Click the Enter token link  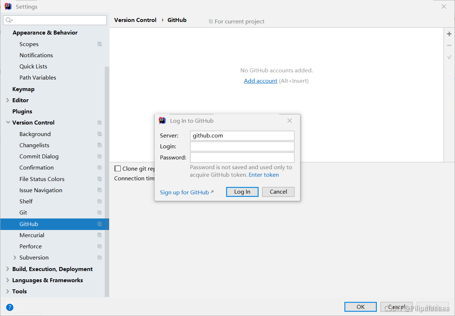pos(264,175)
